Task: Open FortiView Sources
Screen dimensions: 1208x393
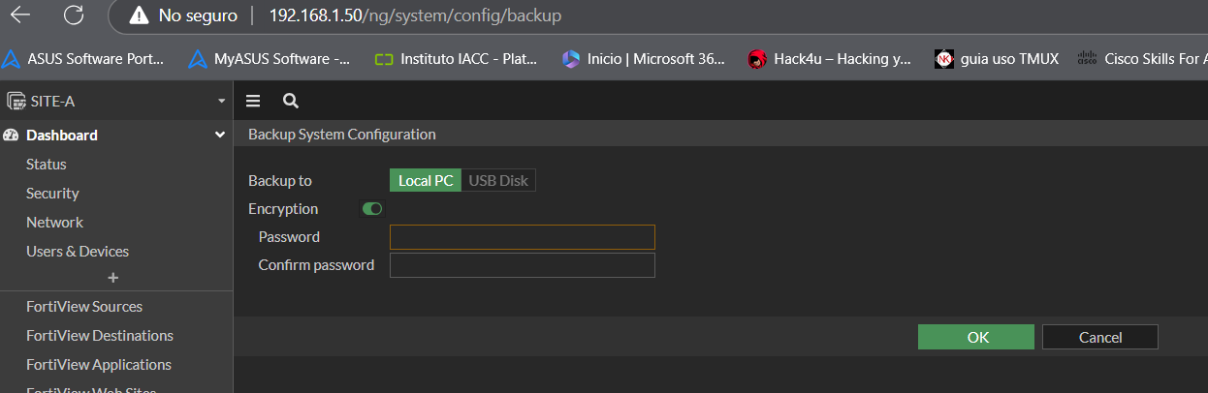Action: 84,307
